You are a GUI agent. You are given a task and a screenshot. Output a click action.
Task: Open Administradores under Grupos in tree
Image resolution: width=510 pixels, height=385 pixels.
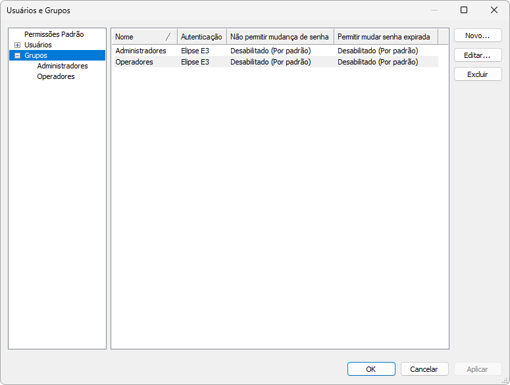point(63,66)
